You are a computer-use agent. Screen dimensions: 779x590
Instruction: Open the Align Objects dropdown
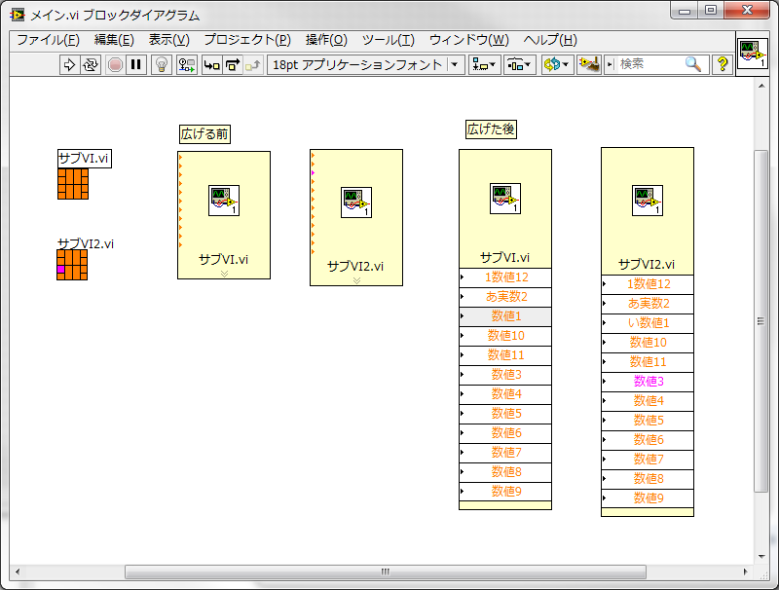[x=484, y=64]
